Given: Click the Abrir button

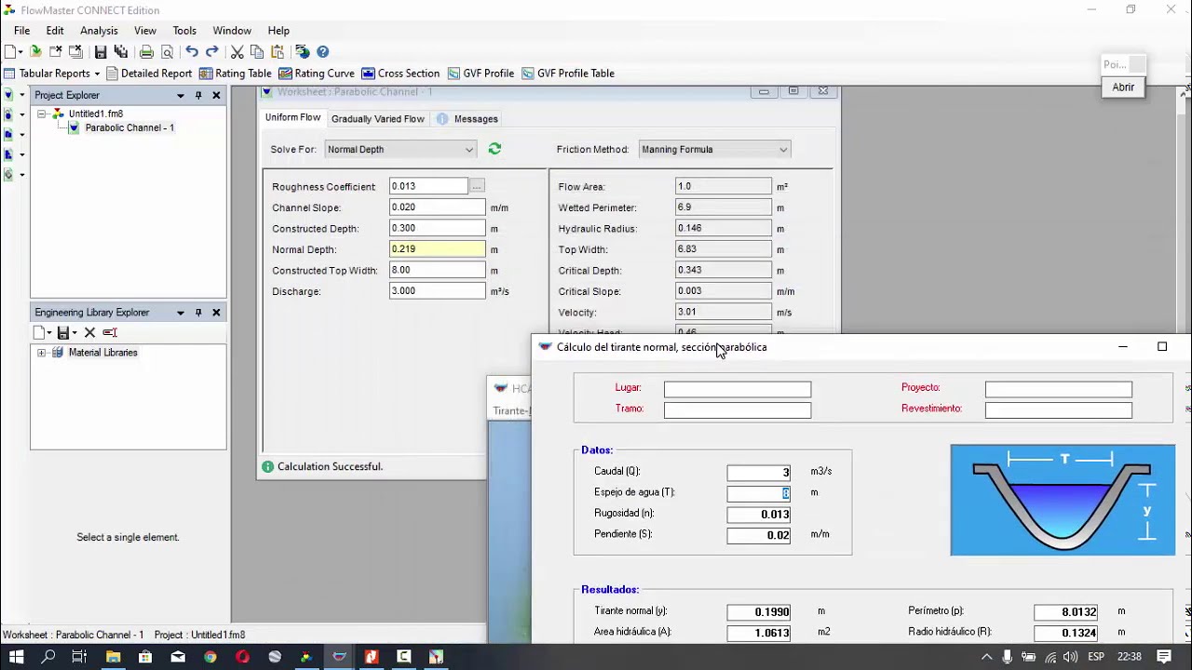Looking at the screenshot, I should click(x=1123, y=87).
